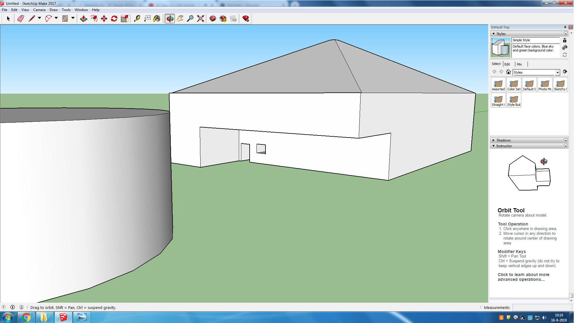
Task: Activate the Push/Pull tool
Action: (84, 19)
